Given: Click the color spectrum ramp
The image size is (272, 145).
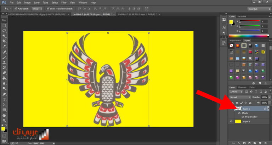Looking at the screenshot, I should click(x=249, y=36).
